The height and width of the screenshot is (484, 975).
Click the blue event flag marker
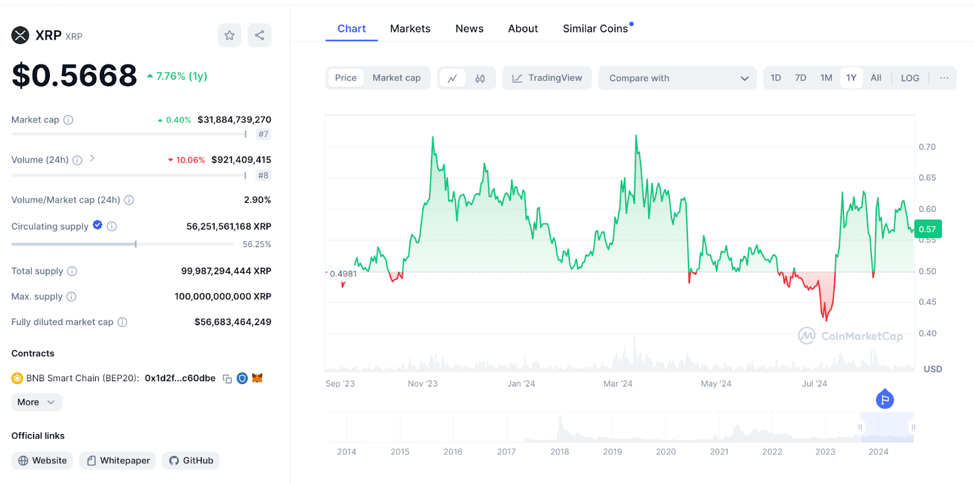(x=885, y=399)
